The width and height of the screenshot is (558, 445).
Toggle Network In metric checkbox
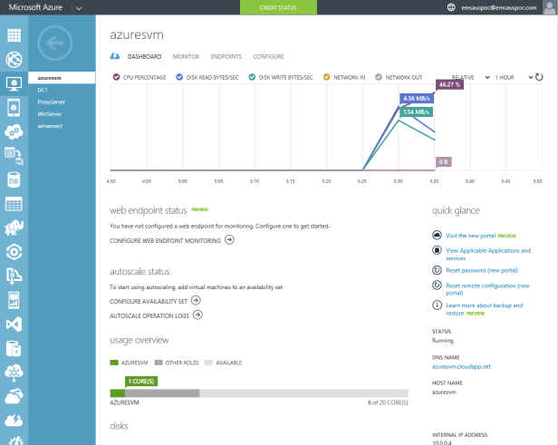pos(327,78)
